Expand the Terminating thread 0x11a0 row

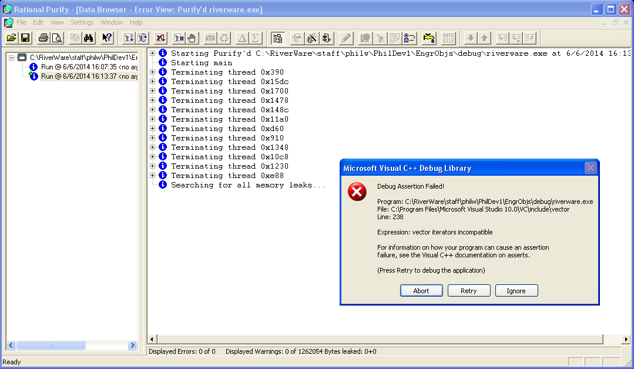click(152, 119)
